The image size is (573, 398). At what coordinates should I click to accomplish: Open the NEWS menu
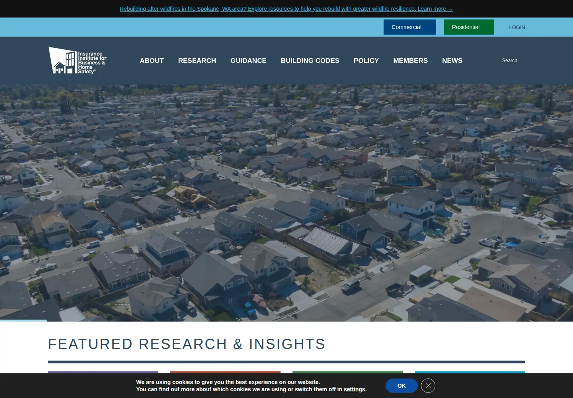click(x=452, y=60)
